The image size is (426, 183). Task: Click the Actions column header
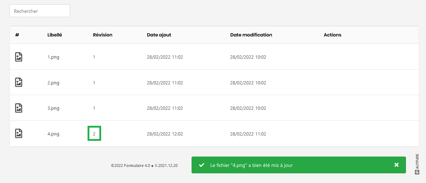coord(332,35)
